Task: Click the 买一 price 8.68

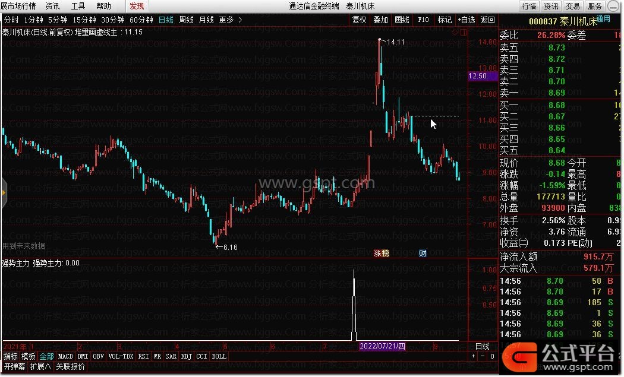Action: pos(556,106)
